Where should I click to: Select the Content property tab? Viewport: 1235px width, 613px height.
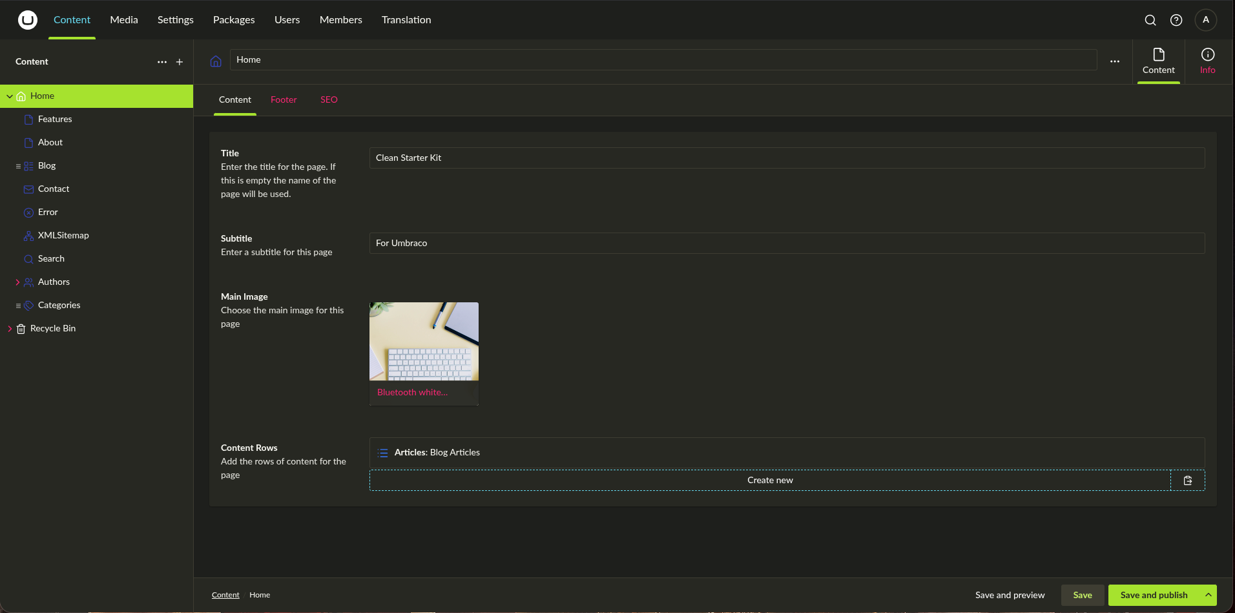pos(235,100)
